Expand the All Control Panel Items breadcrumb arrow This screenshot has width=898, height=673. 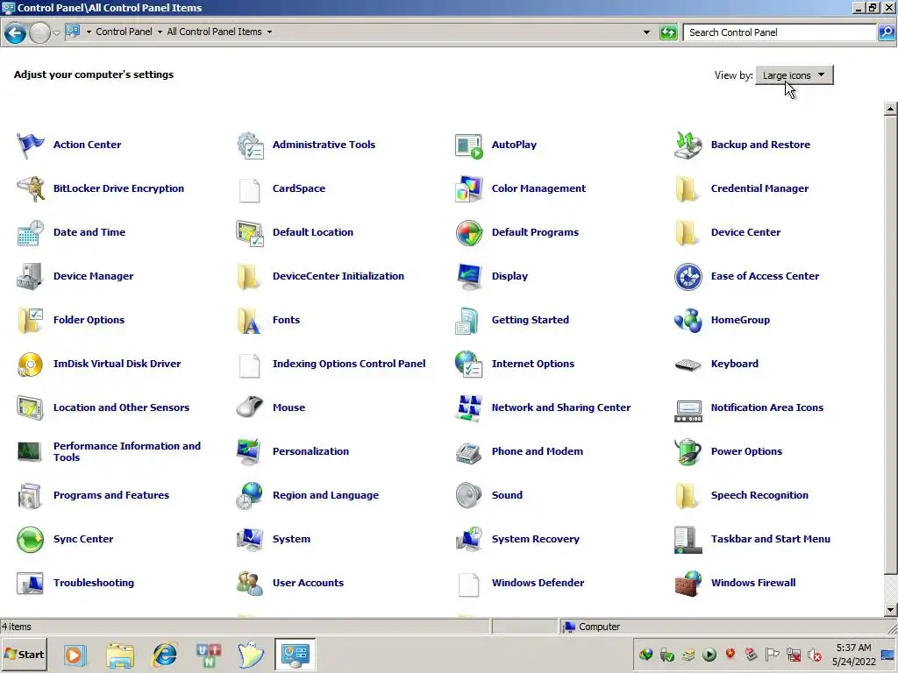pos(269,32)
